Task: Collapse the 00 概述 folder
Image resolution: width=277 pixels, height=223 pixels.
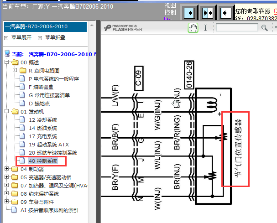Action: click(x=6, y=62)
